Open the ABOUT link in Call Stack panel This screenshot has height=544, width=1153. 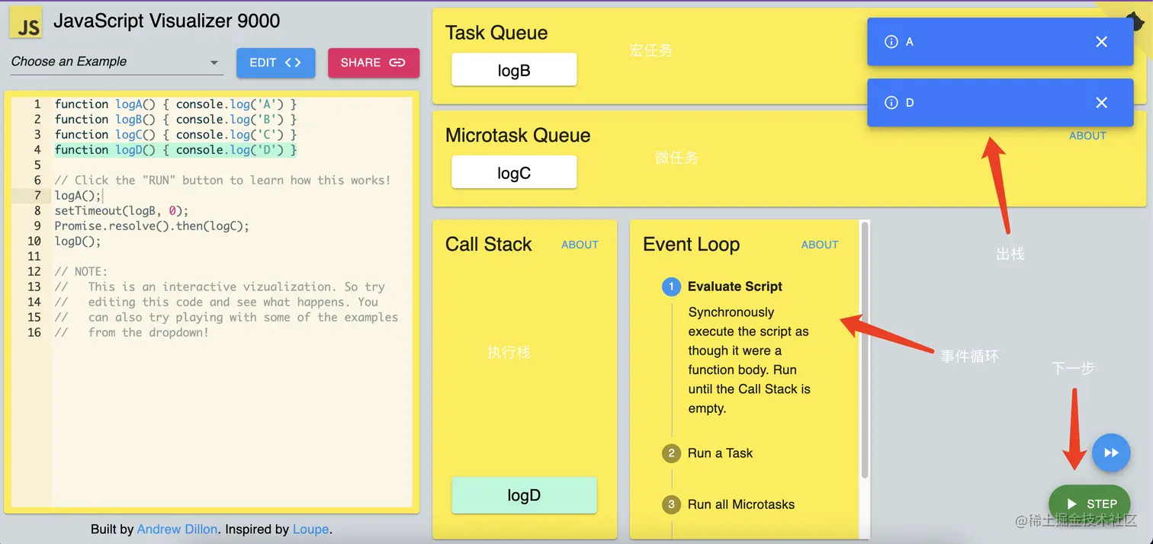(580, 245)
